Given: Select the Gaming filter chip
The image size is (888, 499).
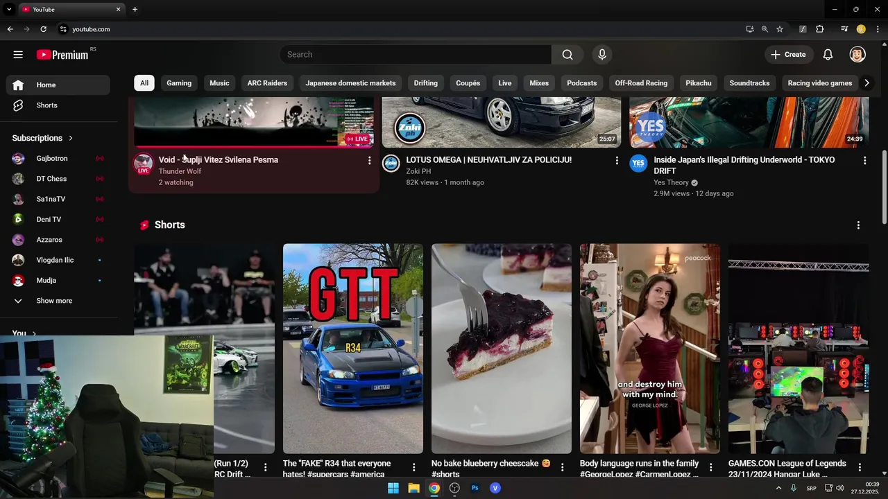Looking at the screenshot, I should pyautogui.click(x=179, y=83).
